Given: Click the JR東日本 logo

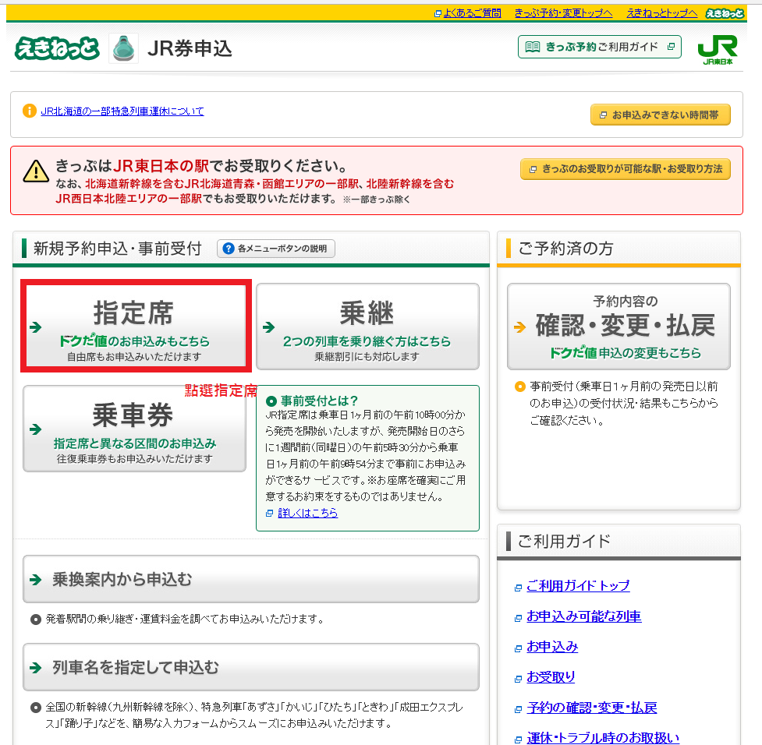Looking at the screenshot, I should click(718, 50).
